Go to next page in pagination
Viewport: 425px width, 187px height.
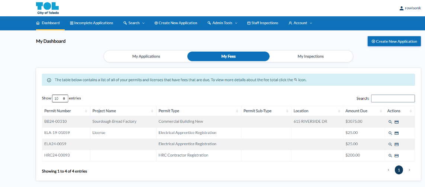(x=409, y=170)
